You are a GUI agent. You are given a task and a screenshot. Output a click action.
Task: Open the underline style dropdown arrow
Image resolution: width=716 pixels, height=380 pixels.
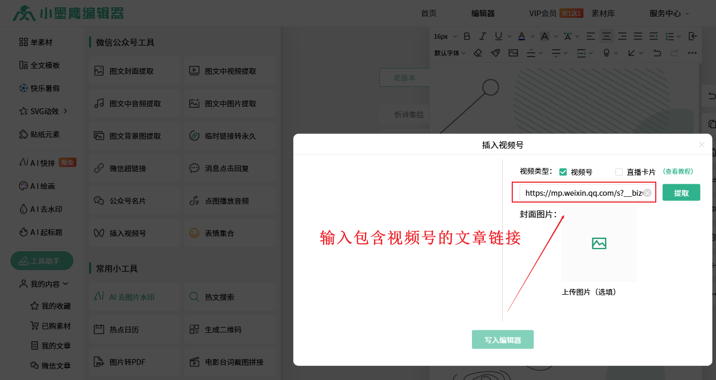point(510,36)
